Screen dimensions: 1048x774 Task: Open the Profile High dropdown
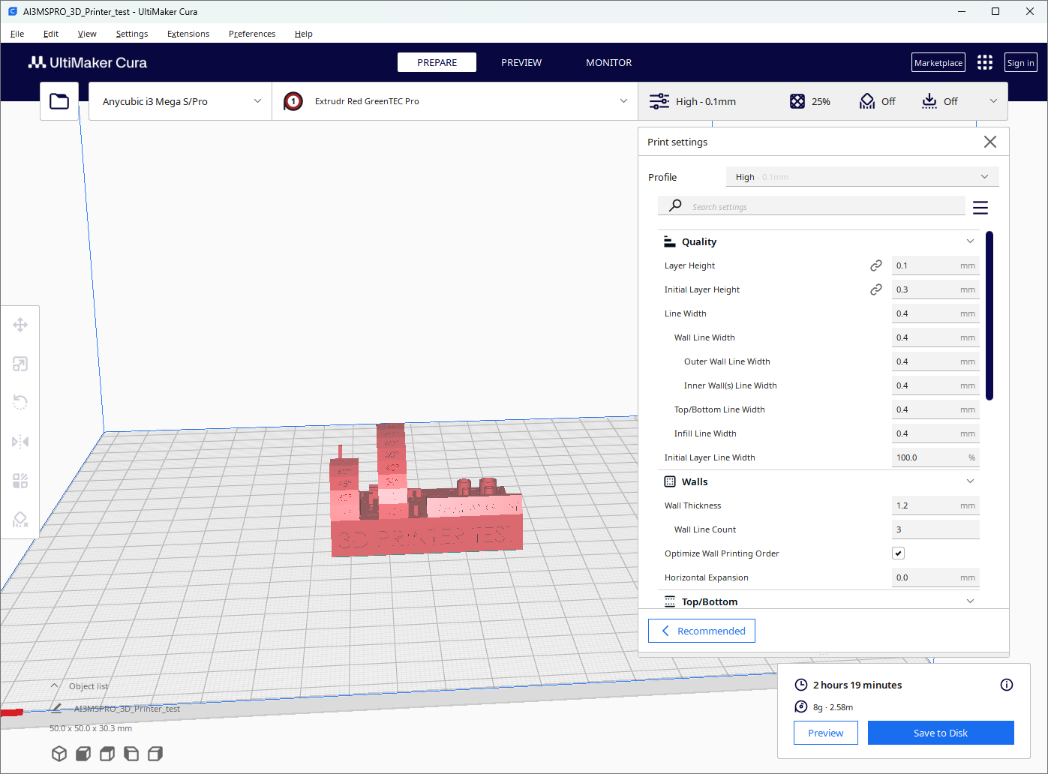[862, 177]
